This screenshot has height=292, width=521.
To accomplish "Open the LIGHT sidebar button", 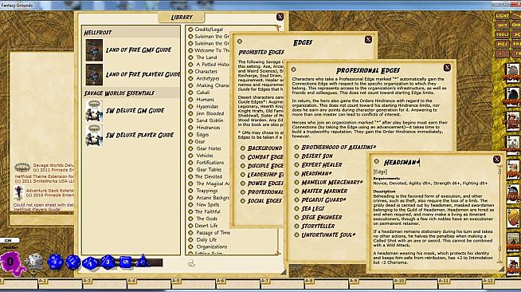I will (502, 16).
